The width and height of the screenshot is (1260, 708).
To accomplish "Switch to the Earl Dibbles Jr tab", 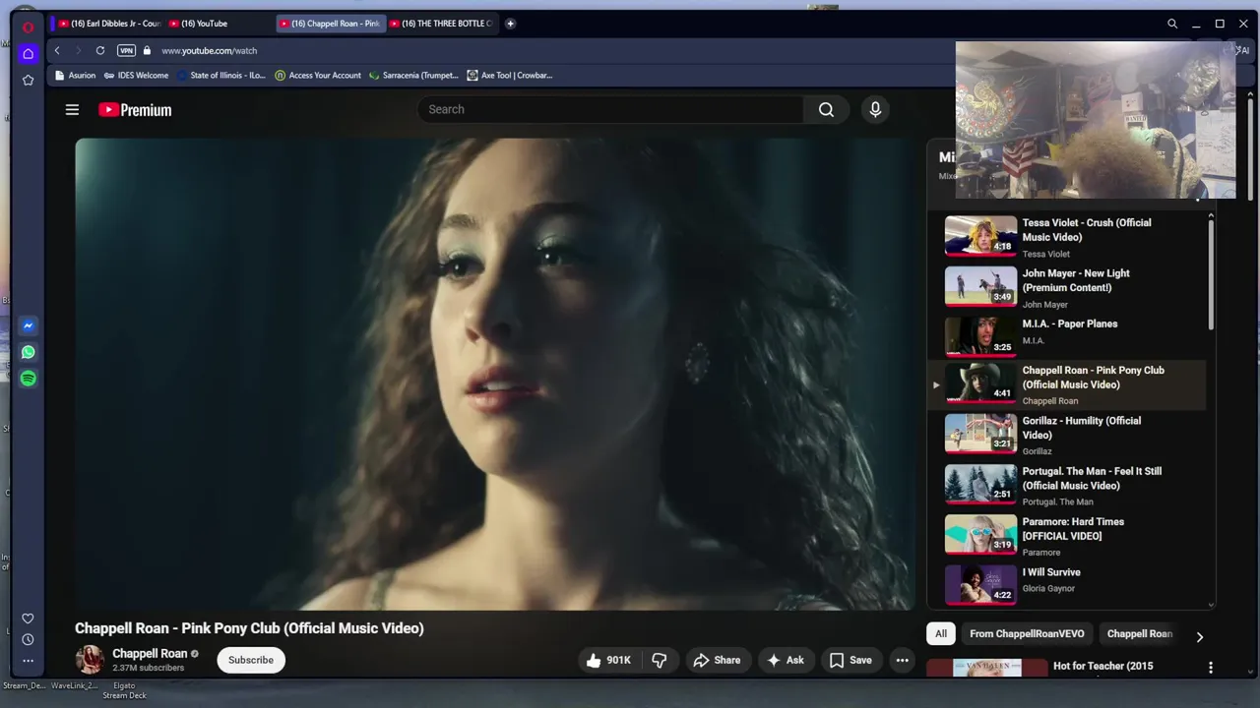I will pyautogui.click(x=109, y=24).
